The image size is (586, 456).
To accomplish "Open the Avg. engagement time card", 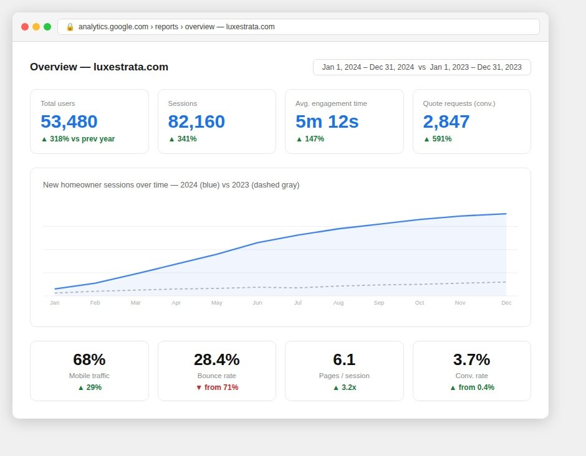I will [344, 121].
